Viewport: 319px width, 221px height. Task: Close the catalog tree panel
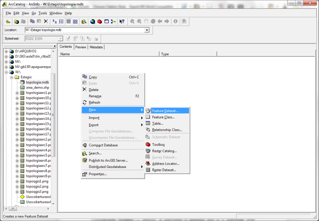(x=54, y=46)
